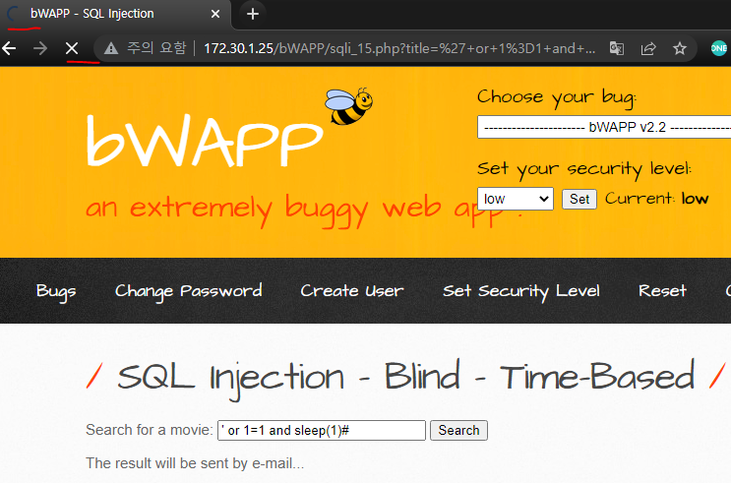This screenshot has height=483, width=731.
Task: Click 'The result will be sent by e-mail...' text
Action: 195,463
